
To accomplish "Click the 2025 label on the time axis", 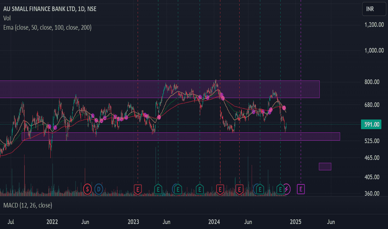I will tap(296, 222).
